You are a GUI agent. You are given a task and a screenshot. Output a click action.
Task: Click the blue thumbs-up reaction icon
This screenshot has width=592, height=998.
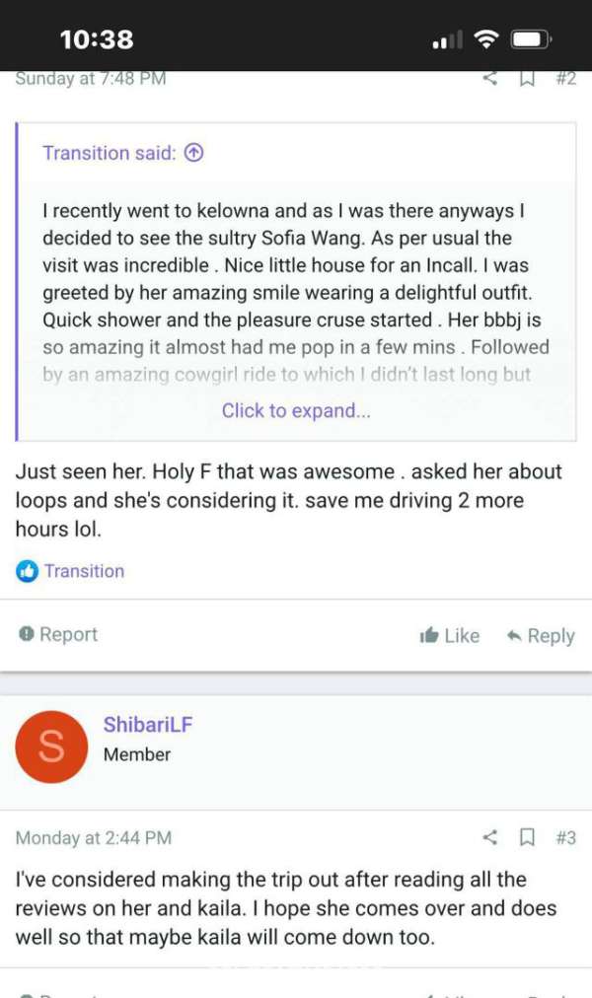pyautogui.click(x=27, y=571)
